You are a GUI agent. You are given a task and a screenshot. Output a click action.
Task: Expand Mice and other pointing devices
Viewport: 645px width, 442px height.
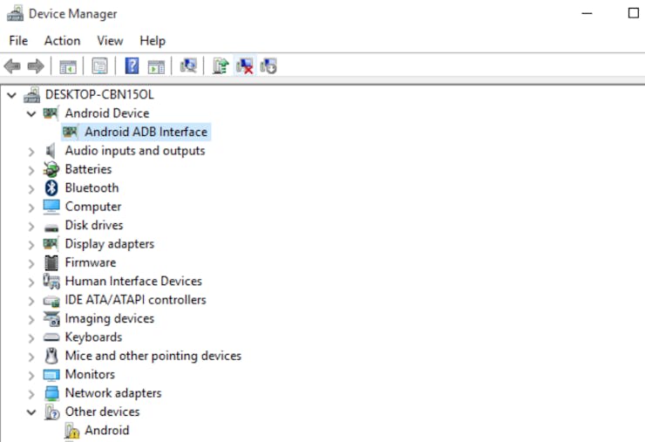point(31,357)
